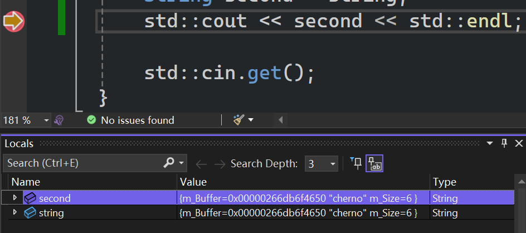Screen dimensions: 526x233
Task: Toggle auto-hide pin for Locals window
Action: point(504,143)
